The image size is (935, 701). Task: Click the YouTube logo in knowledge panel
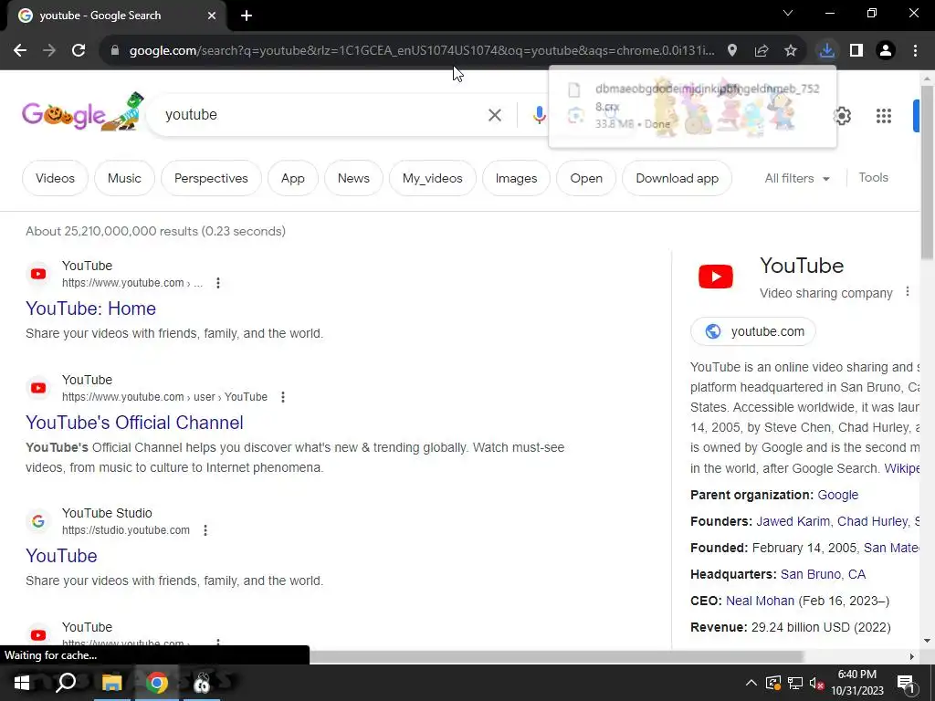[716, 277]
